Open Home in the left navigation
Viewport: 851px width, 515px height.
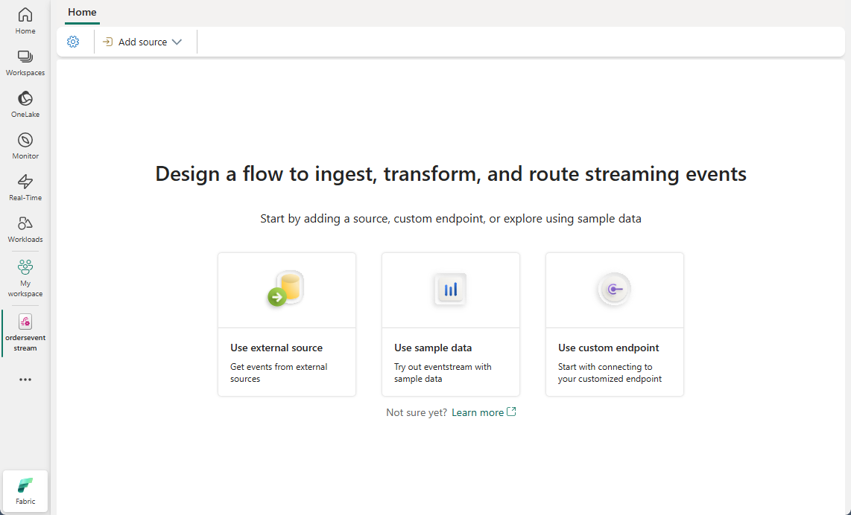(25, 21)
